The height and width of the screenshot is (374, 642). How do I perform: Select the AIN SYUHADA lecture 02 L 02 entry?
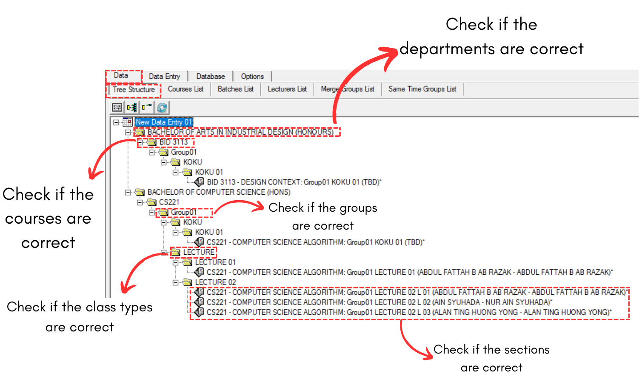click(x=379, y=302)
